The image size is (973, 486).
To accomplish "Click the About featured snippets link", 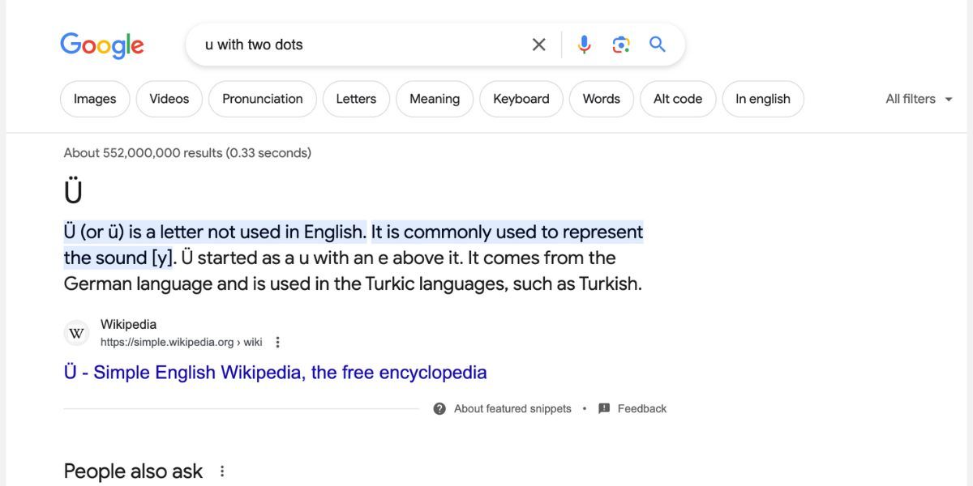I will click(512, 408).
